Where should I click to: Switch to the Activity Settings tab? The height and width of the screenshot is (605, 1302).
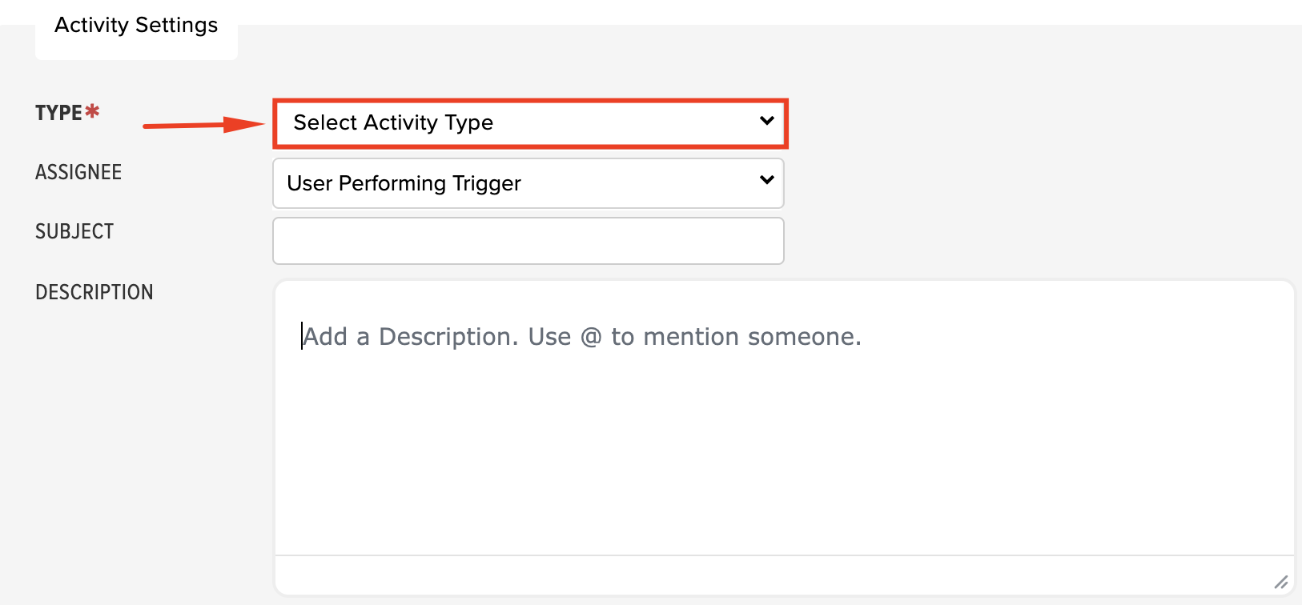click(136, 26)
